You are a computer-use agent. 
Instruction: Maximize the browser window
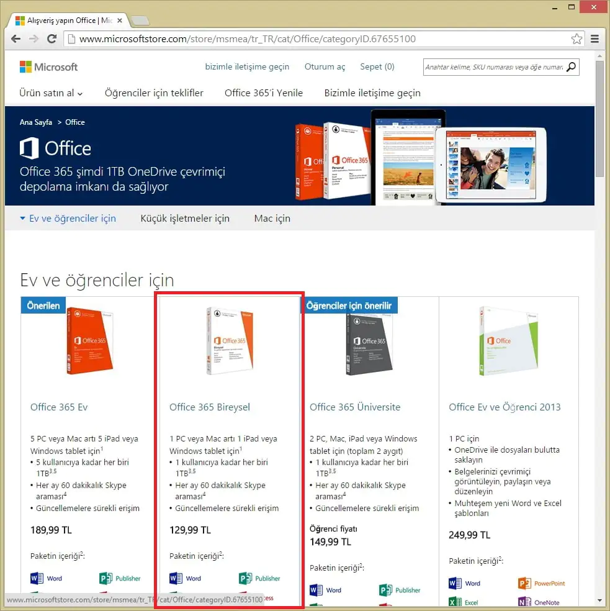point(572,7)
